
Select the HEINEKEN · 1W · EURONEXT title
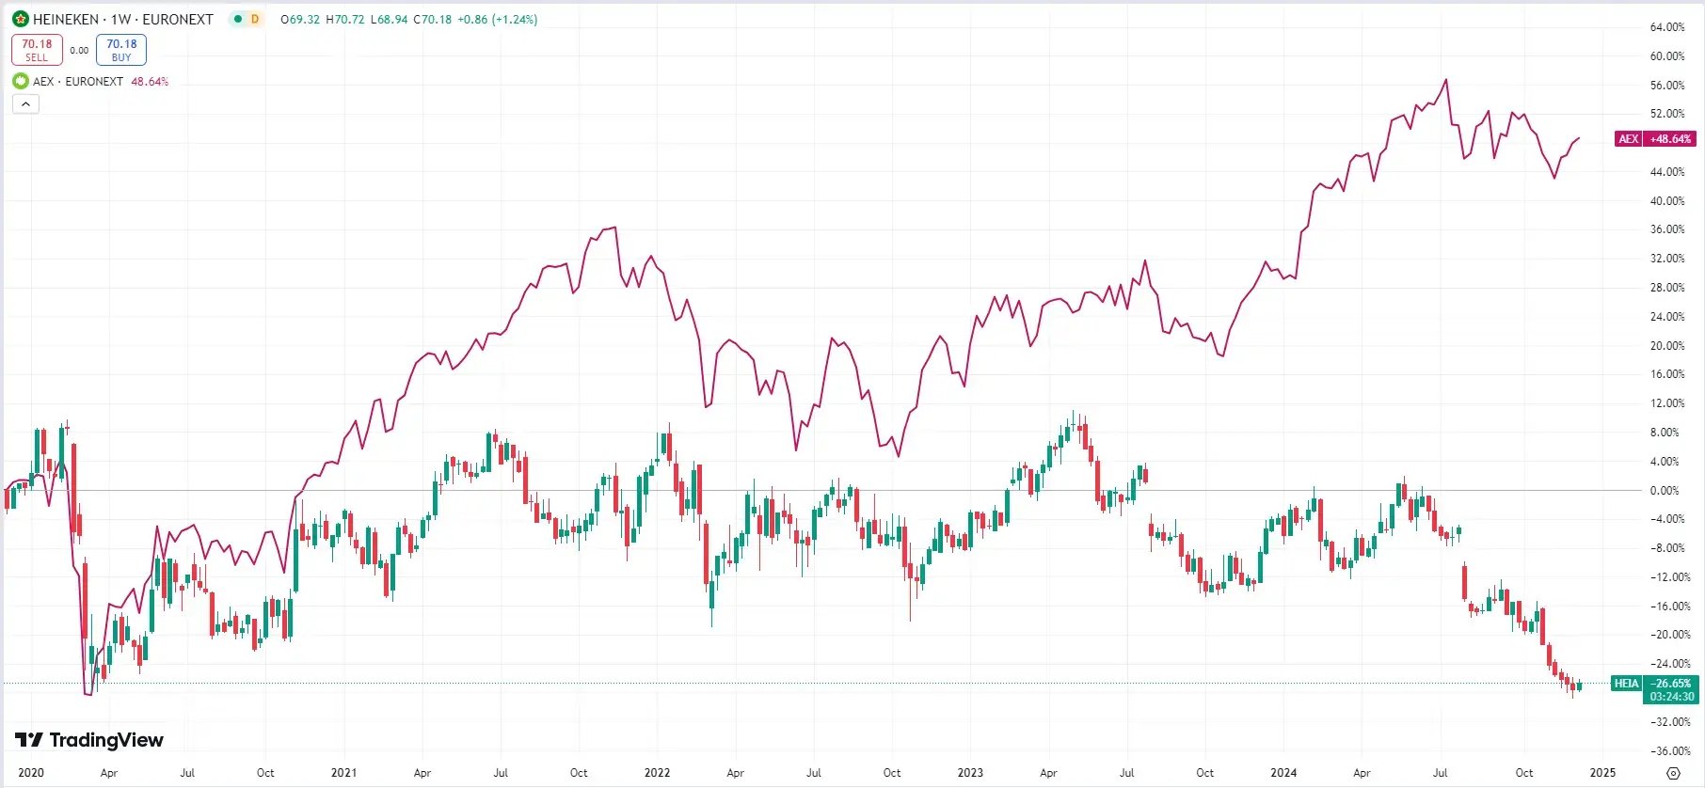(123, 19)
